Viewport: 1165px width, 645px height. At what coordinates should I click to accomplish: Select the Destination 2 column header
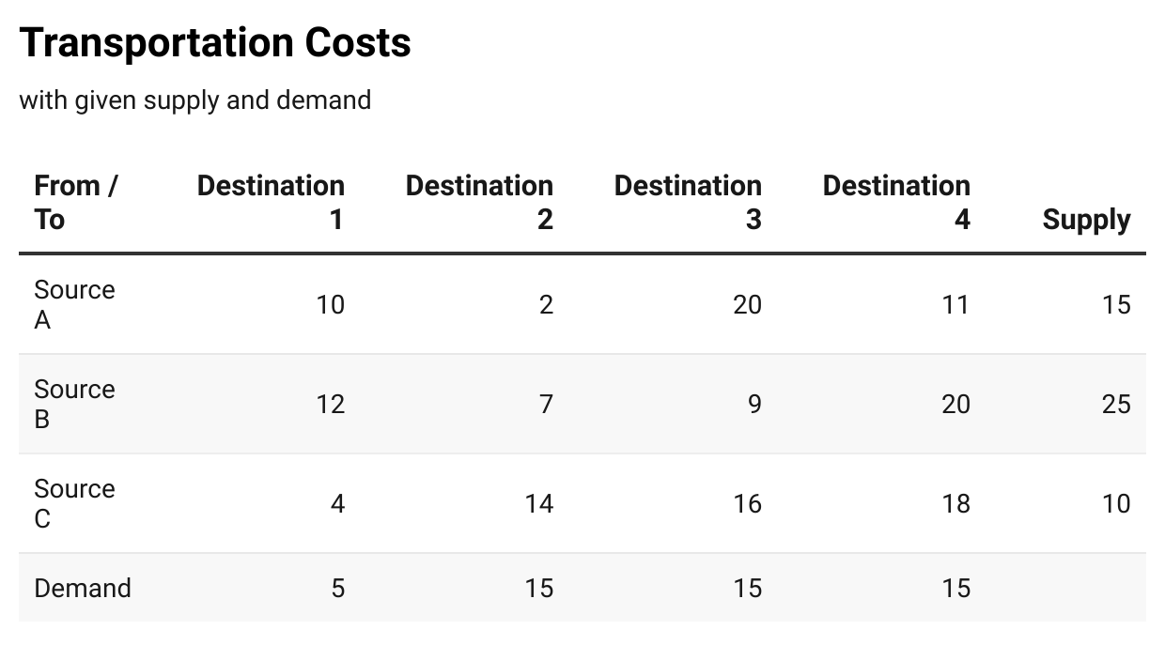(x=479, y=203)
